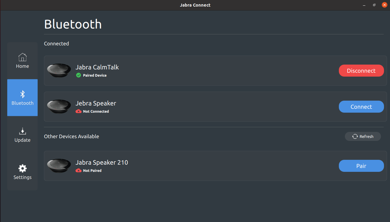Select the Jabra CalmTalk device name
The width and height of the screenshot is (390, 222).
pos(97,67)
